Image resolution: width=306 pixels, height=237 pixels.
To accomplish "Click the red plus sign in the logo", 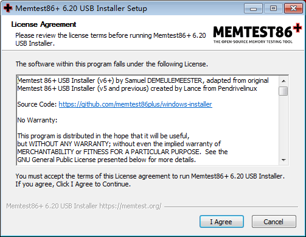I will point(297,28).
